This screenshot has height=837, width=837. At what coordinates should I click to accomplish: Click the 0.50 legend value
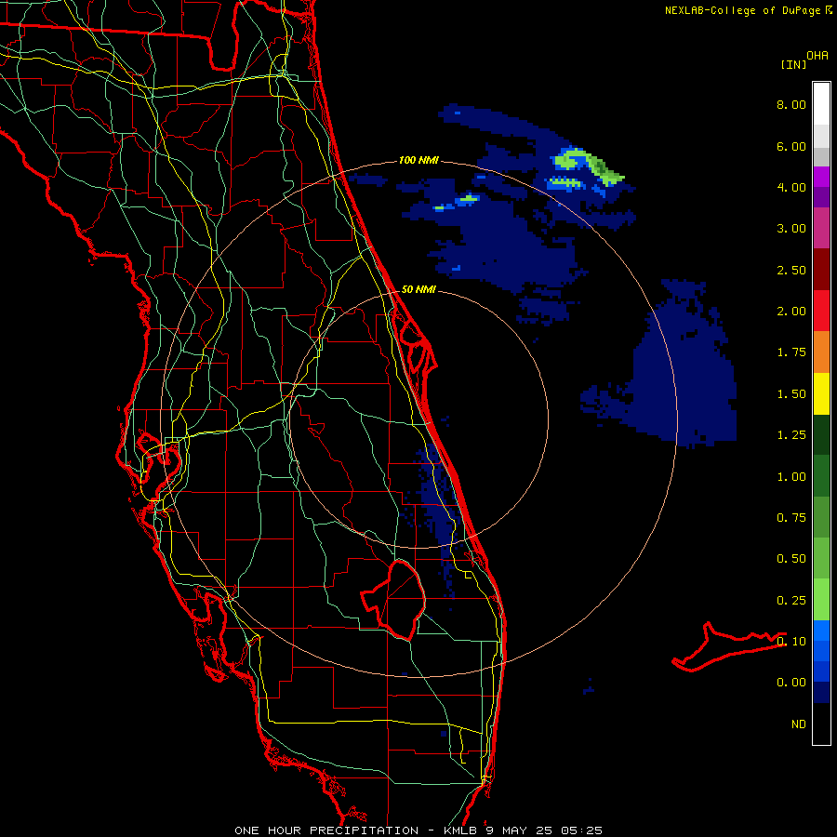791,559
